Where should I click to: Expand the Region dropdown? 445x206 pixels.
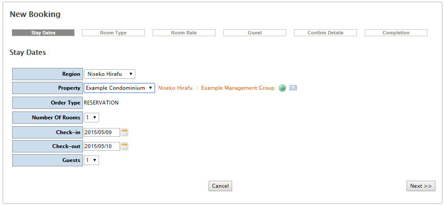[x=109, y=74]
